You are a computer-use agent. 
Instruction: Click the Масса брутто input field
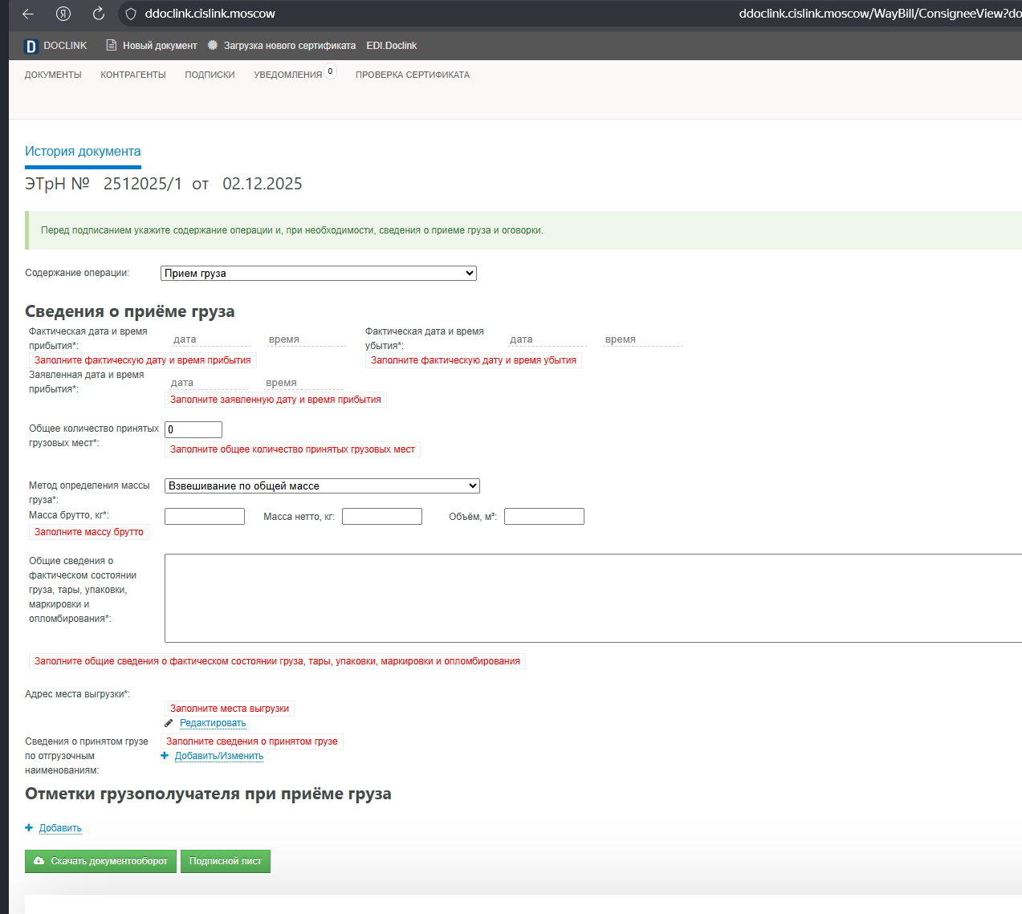(205, 517)
